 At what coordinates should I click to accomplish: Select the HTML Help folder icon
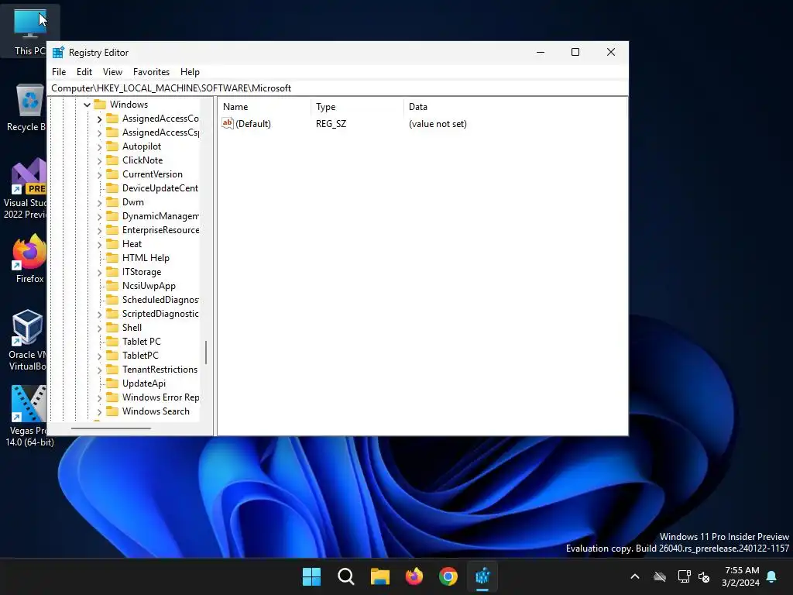point(112,258)
